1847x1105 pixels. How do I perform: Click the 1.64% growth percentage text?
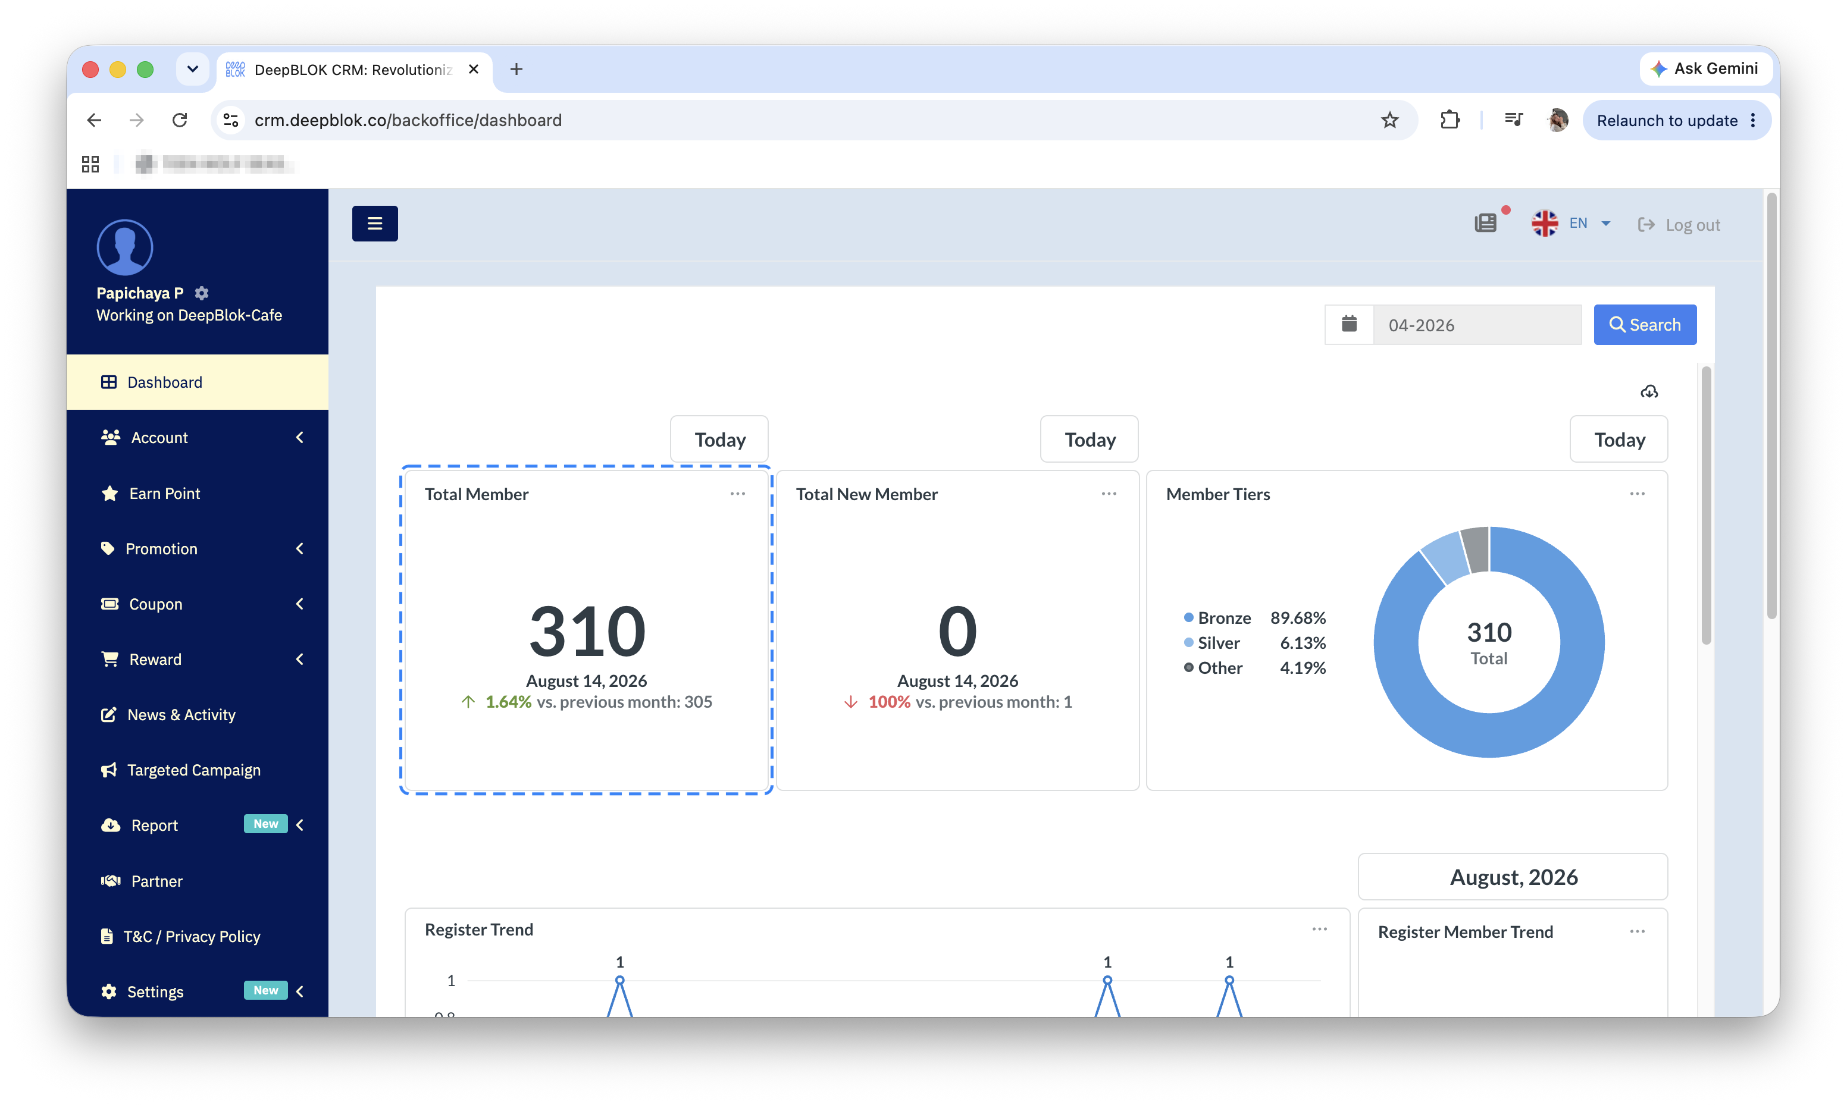509,701
